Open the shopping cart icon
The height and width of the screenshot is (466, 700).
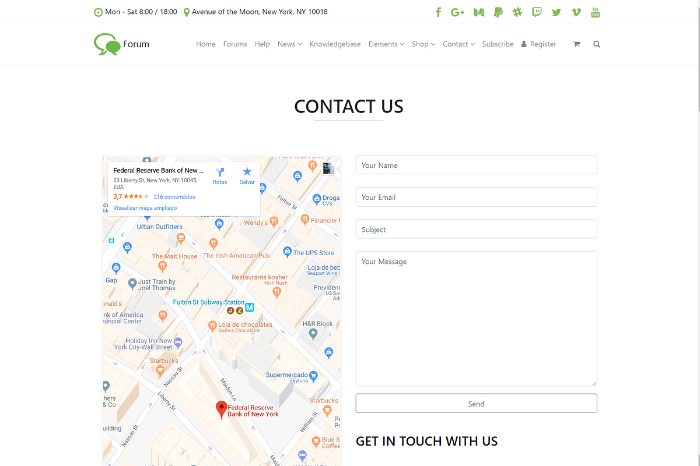[x=577, y=44]
